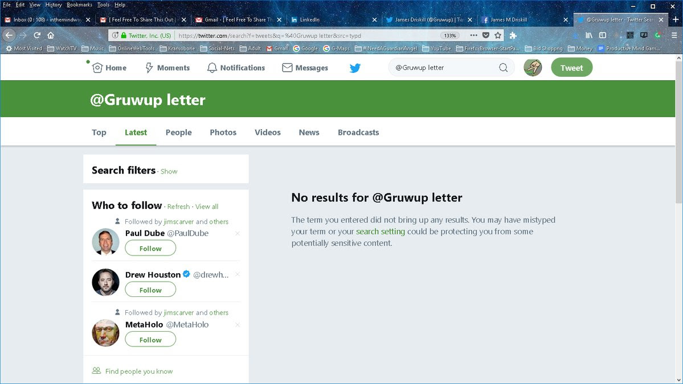The height and width of the screenshot is (384, 683).
Task: Follow Drew Houston
Action: [x=150, y=290]
